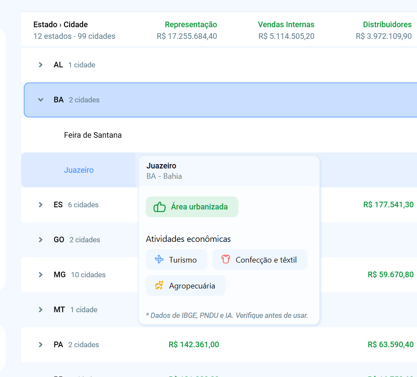Click the AL state label
This screenshot has height=377, width=417.
click(58, 65)
